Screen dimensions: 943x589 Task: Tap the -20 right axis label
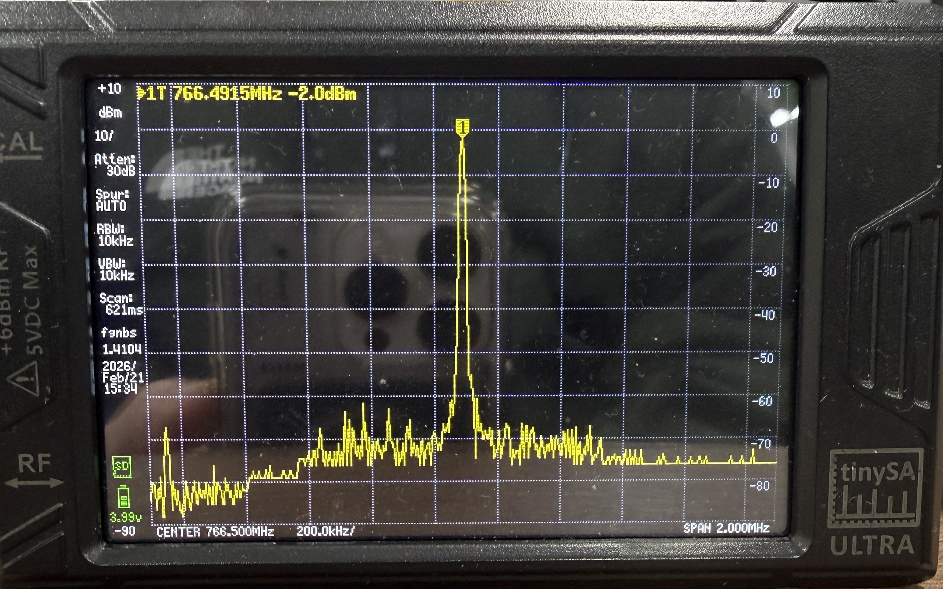pos(767,227)
